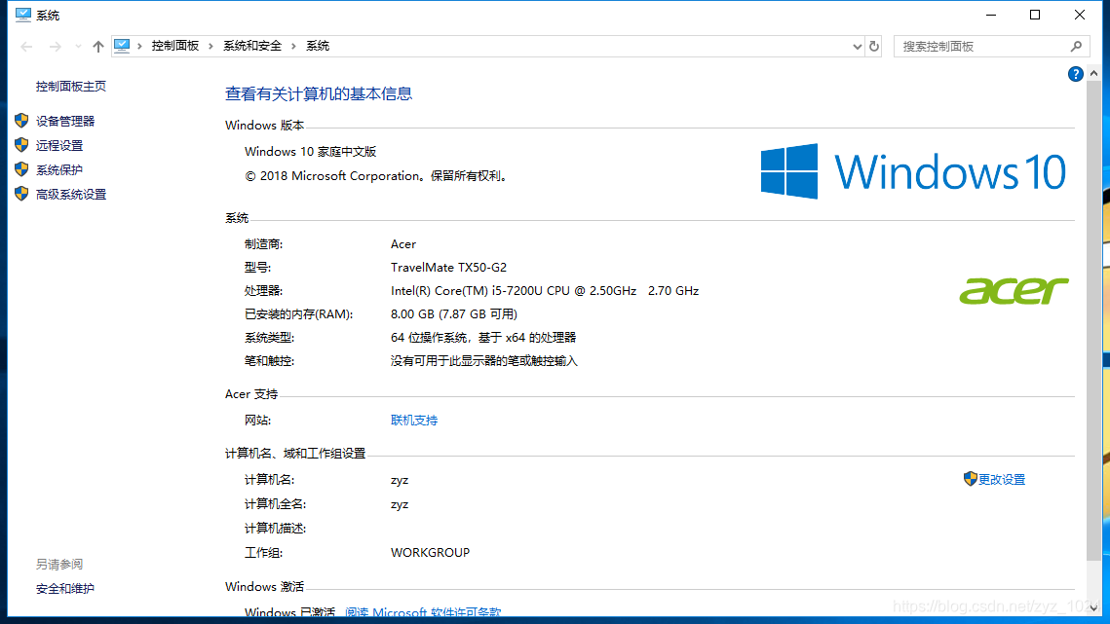Maximize the System window
The image size is (1110, 624).
pos(1035,15)
